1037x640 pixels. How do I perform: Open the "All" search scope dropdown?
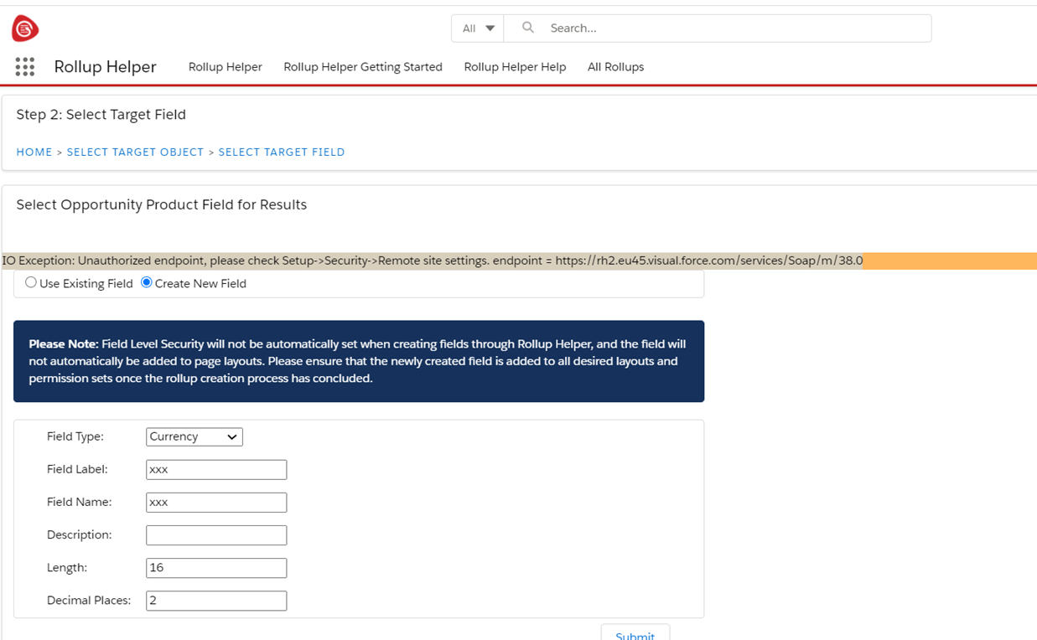click(476, 28)
